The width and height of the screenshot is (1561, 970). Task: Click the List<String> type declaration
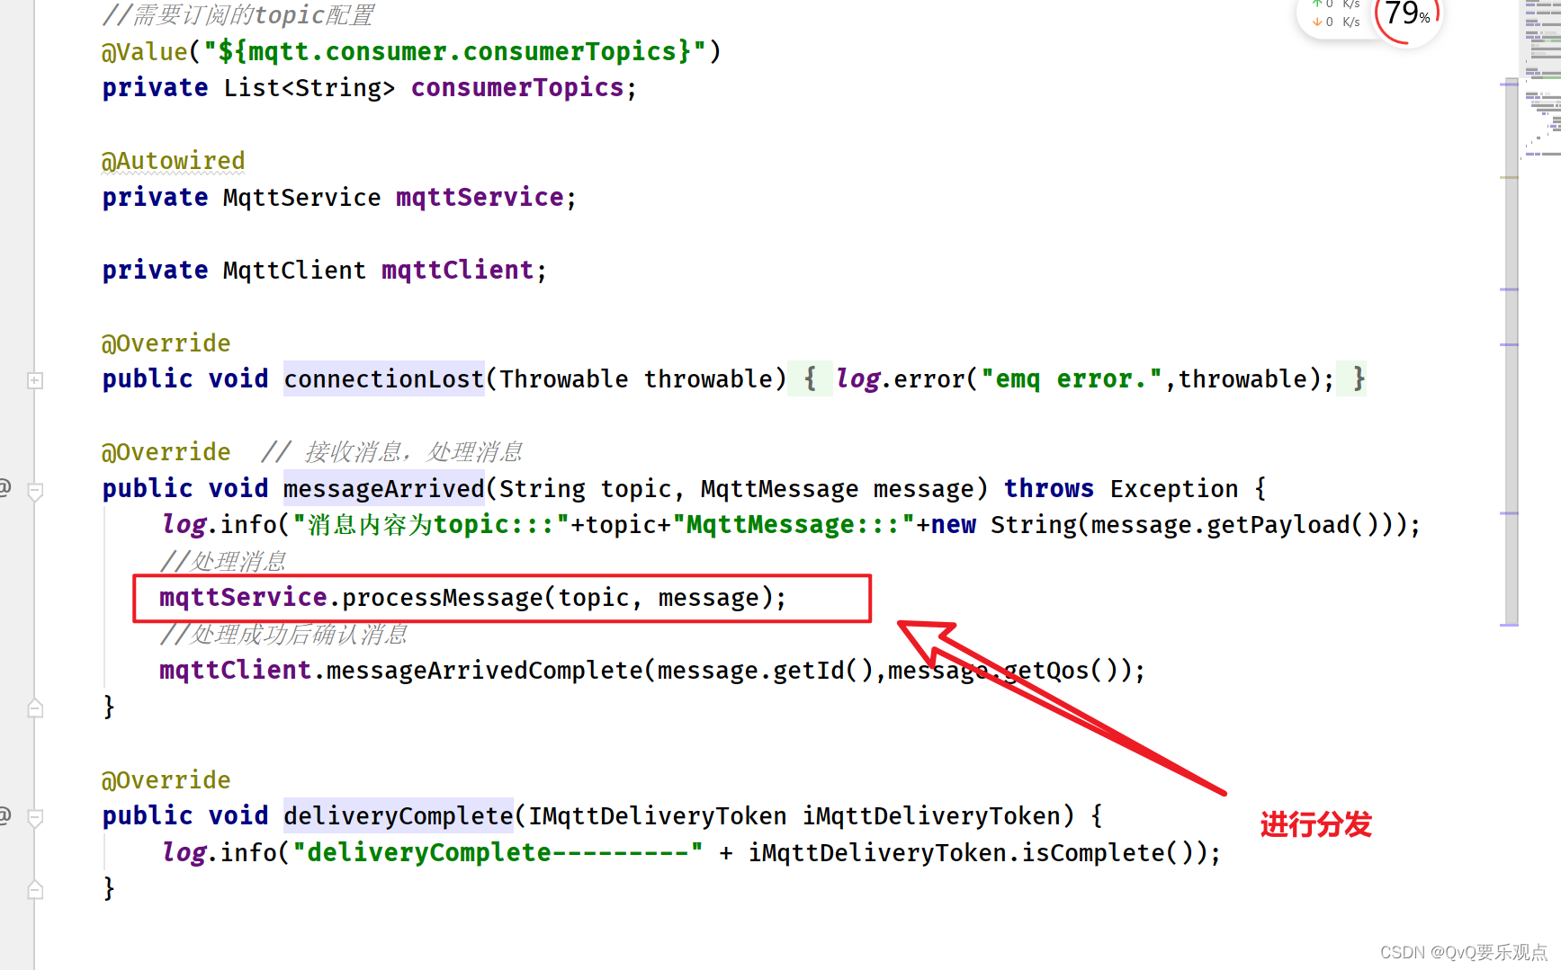(x=310, y=88)
